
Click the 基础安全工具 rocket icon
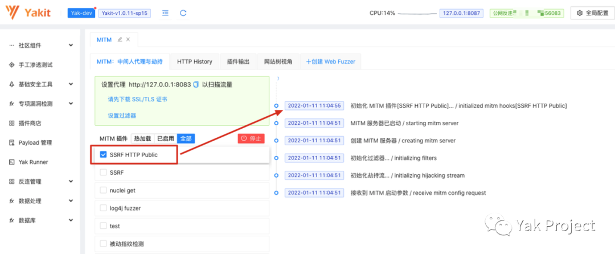coord(12,84)
